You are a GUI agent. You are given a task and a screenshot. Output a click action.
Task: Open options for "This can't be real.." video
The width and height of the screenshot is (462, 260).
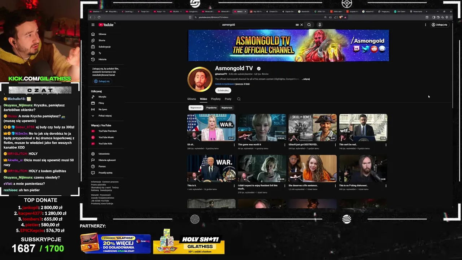click(x=386, y=145)
